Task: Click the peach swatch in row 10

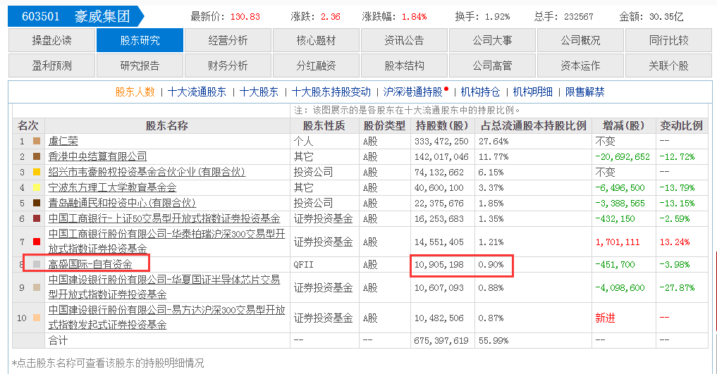Action: tap(37, 318)
